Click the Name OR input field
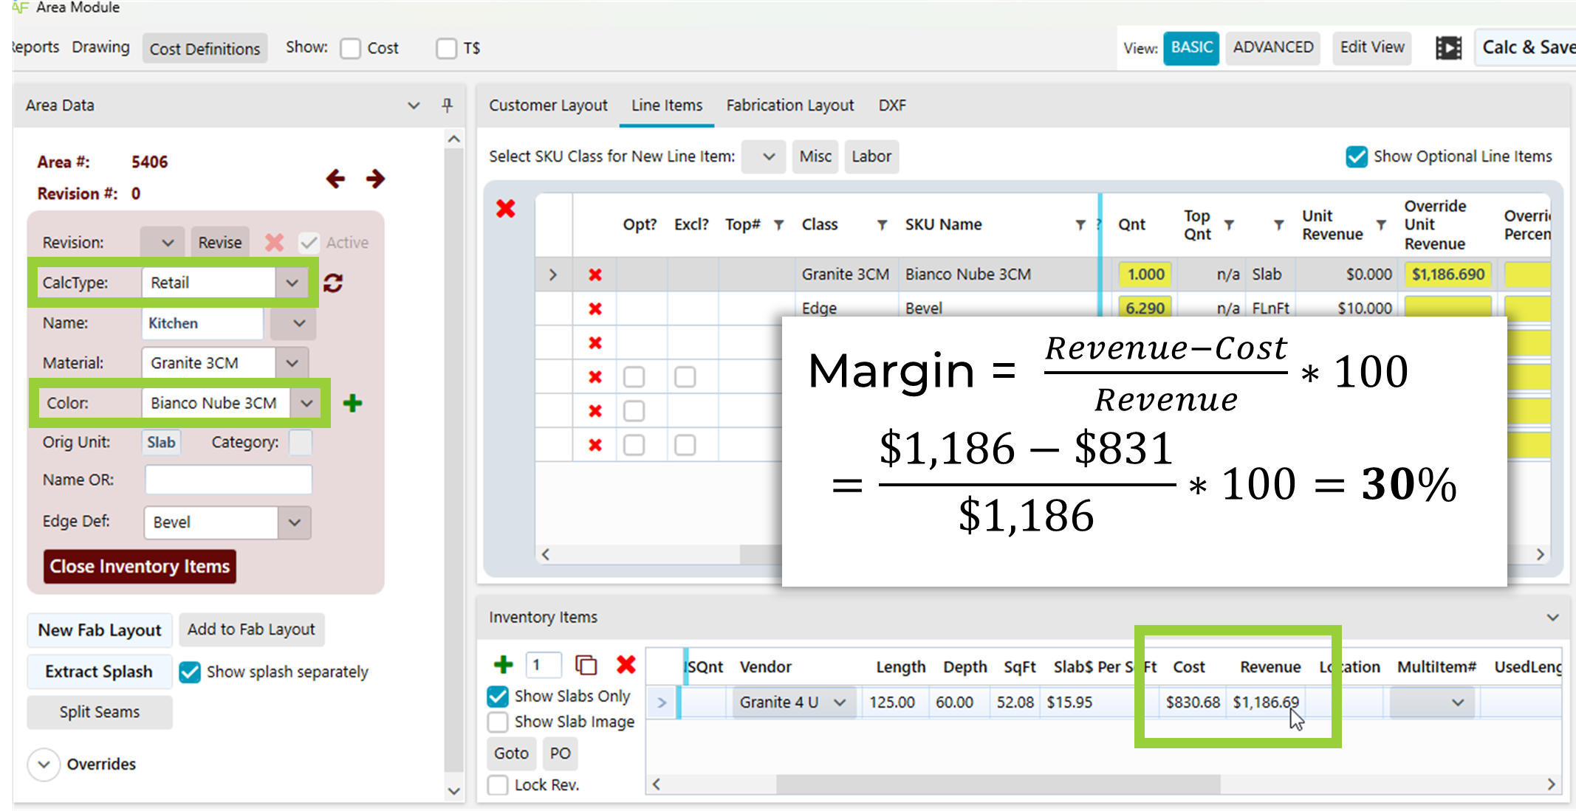Screen dimensions: 1576x811 (228, 480)
